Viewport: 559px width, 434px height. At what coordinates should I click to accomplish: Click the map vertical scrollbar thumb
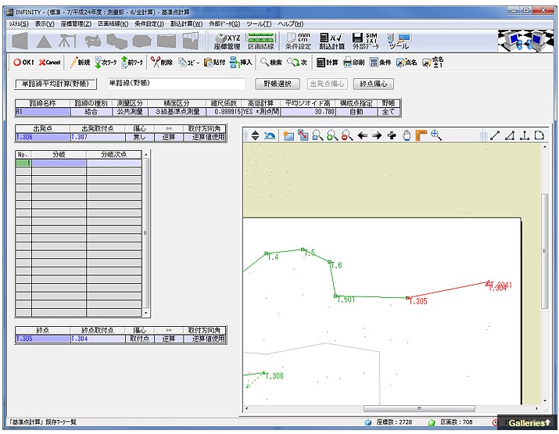coord(544,251)
